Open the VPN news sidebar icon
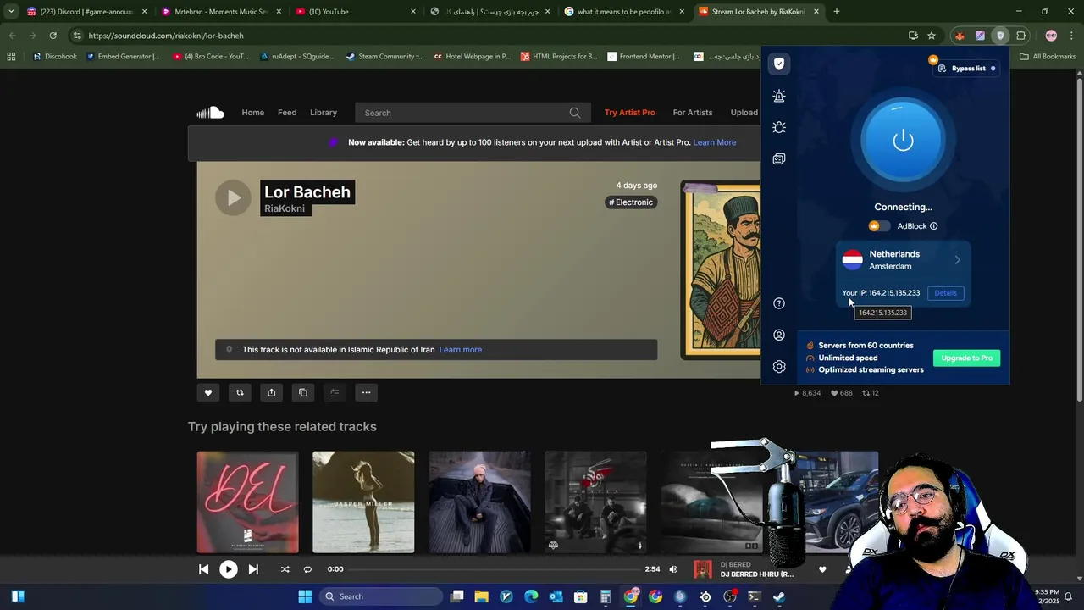1084x610 pixels. [779, 158]
